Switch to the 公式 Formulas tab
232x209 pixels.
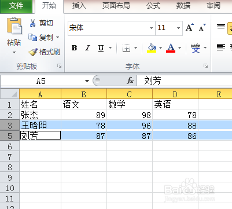pyautogui.click(x=153, y=6)
